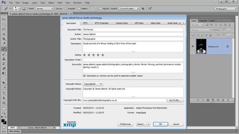
Task: Switch to the IPTC tab
Action: (x=86, y=23)
